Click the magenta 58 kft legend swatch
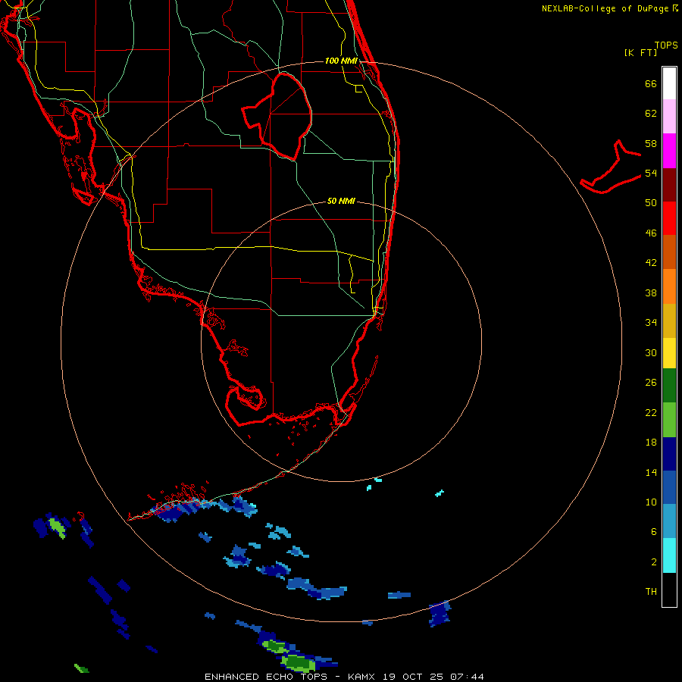682x682 pixels. click(x=669, y=151)
